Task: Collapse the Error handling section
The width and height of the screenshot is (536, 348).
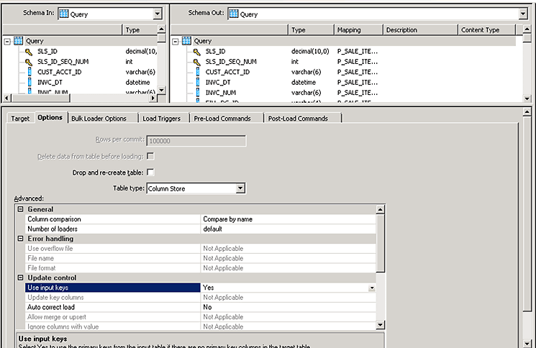Action: click(x=20, y=239)
